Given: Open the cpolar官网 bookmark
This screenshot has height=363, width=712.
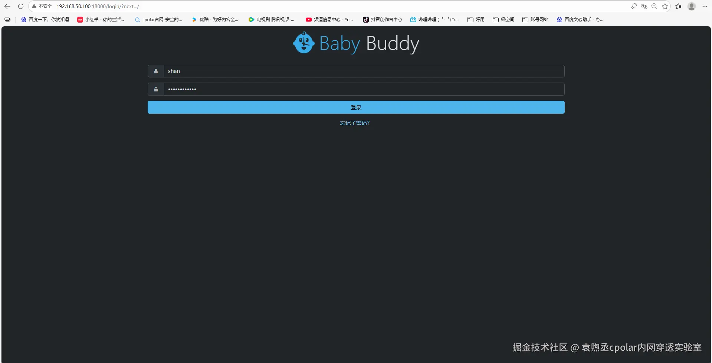Looking at the screenshot, I should coord(158,20).
